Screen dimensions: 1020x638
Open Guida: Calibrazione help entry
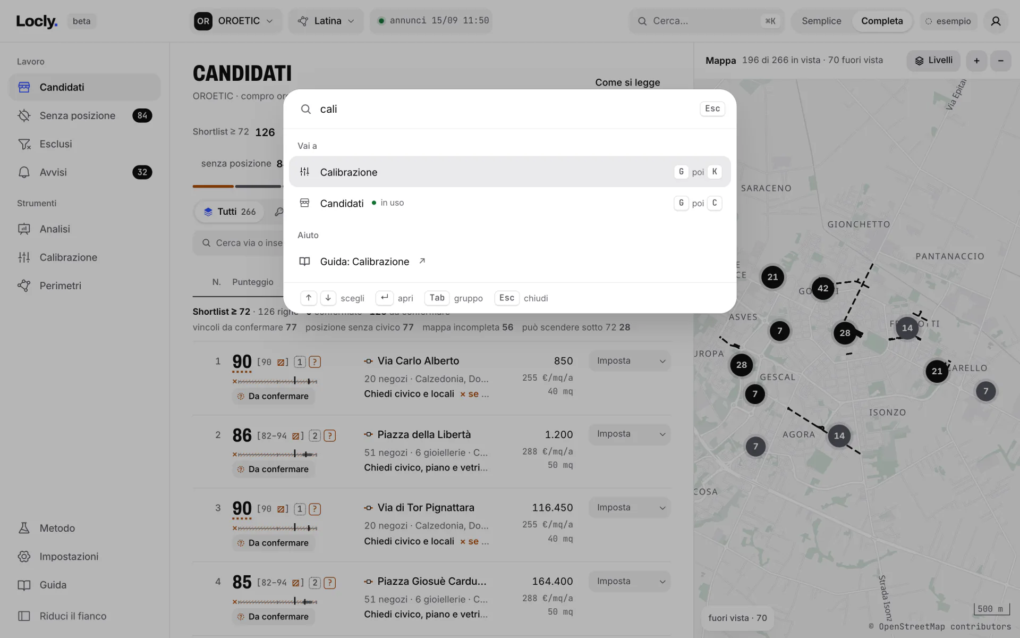509,262
